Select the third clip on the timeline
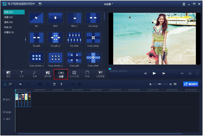The width and height of the screenshot is (203, 136). pyautogui.click(x=23, y=100)
